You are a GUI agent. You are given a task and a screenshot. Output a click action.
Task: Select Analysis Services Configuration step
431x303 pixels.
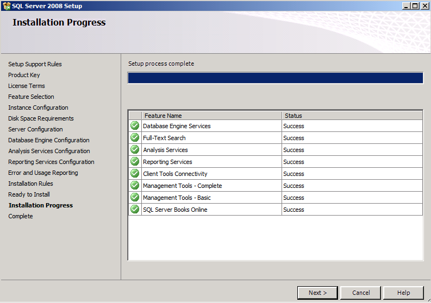pyautogui.click(x=49, y=151)
